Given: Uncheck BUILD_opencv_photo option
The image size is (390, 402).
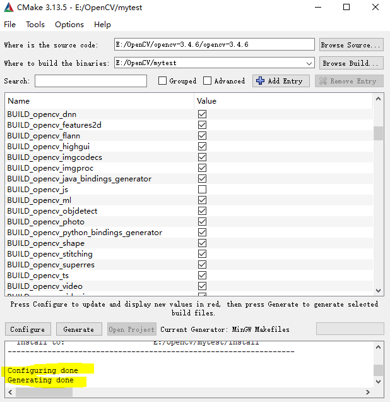Looking at the screenshot, I should [x=202, y=222].
